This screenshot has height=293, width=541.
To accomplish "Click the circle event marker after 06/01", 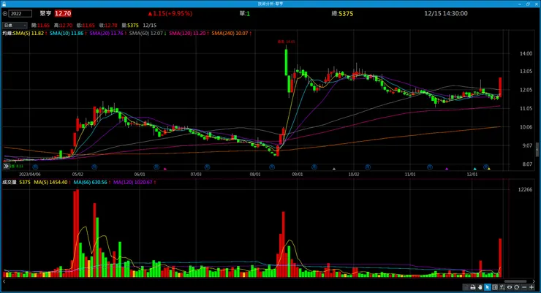I will 156,167.
